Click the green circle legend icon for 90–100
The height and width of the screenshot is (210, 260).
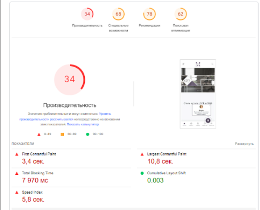click(88, 134)
